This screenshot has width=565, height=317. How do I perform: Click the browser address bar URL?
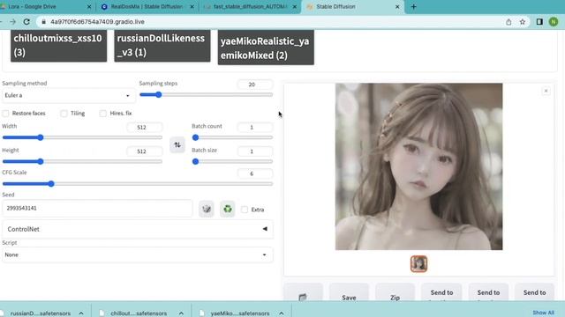point(97,22)
